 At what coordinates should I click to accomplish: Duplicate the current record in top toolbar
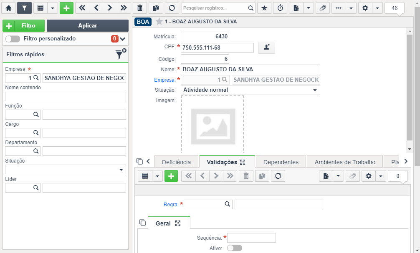tap(156, 8)
